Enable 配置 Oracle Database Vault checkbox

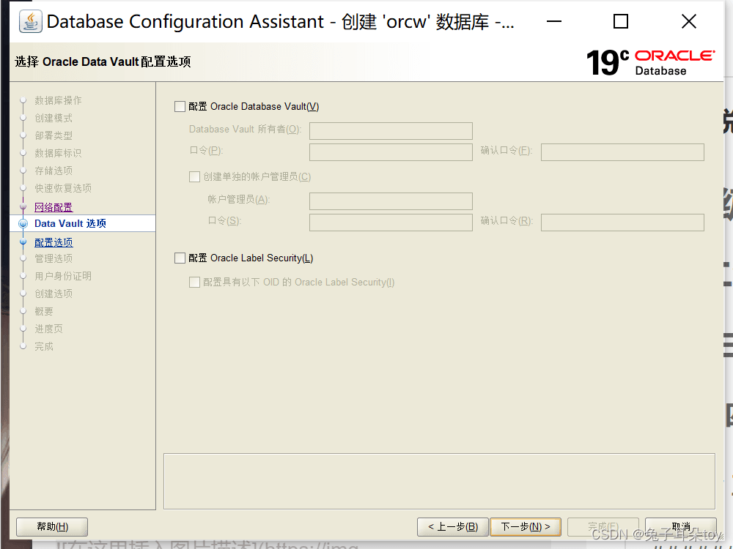[x=180, y=107]
